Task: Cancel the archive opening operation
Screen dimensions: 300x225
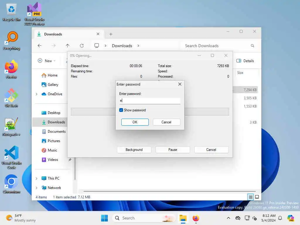Action: (x=211, y=150)
